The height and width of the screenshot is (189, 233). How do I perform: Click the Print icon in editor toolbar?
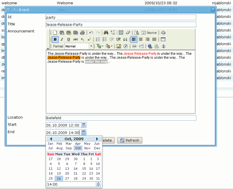(82, 33)
